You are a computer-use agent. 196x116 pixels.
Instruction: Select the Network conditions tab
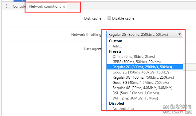point(45,6)
